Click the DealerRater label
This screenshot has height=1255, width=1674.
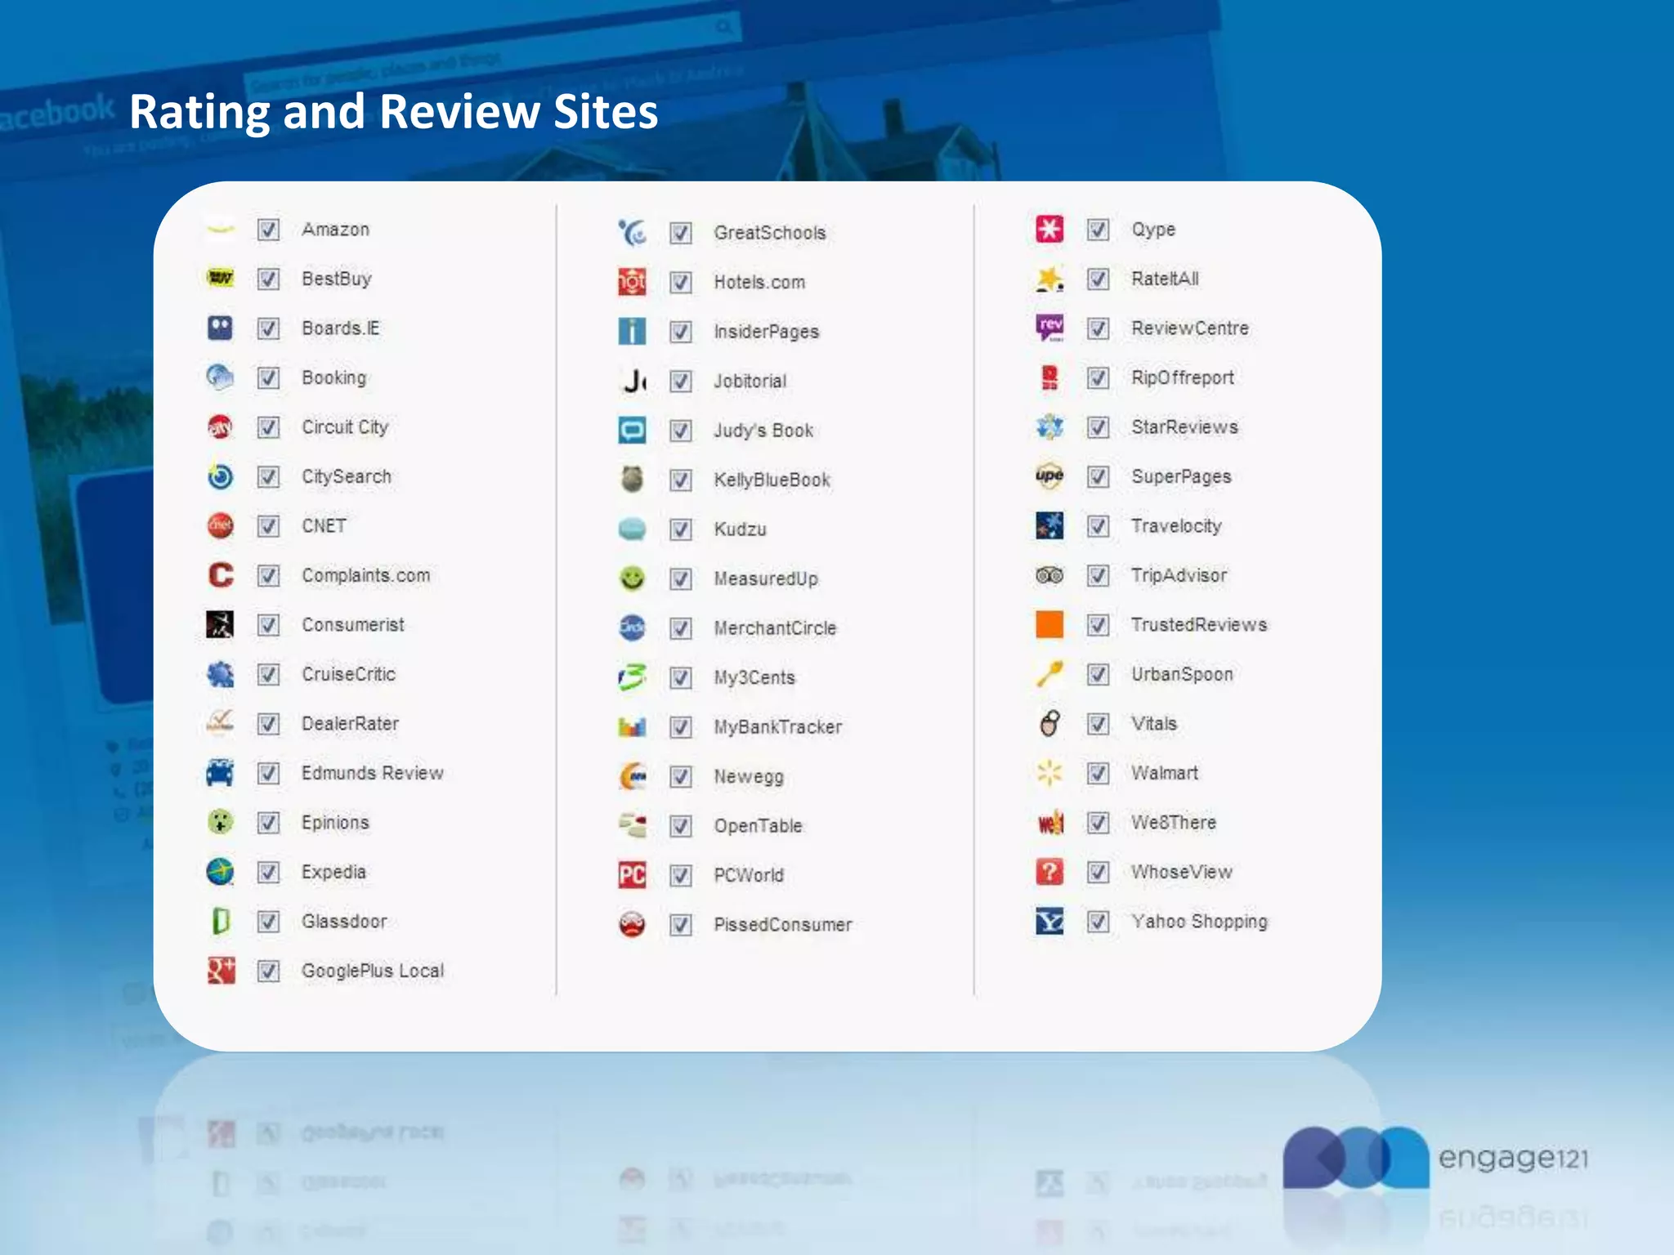pyautogui.click(x=350, y=724)
